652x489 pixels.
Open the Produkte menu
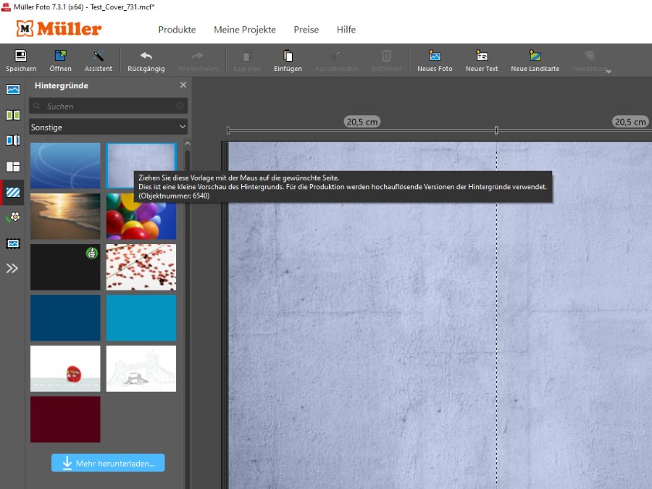177,30
